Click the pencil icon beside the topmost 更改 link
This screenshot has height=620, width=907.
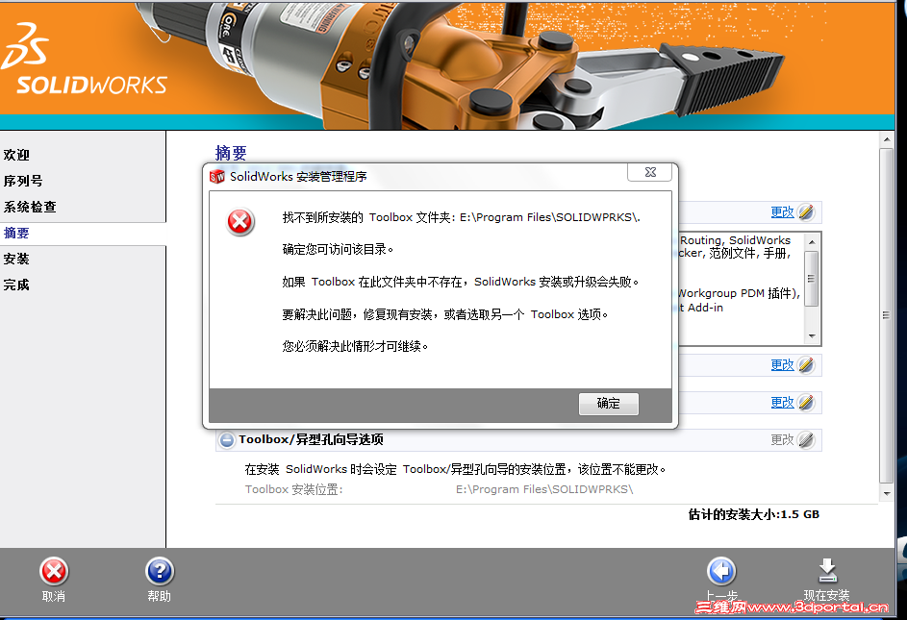806,212
